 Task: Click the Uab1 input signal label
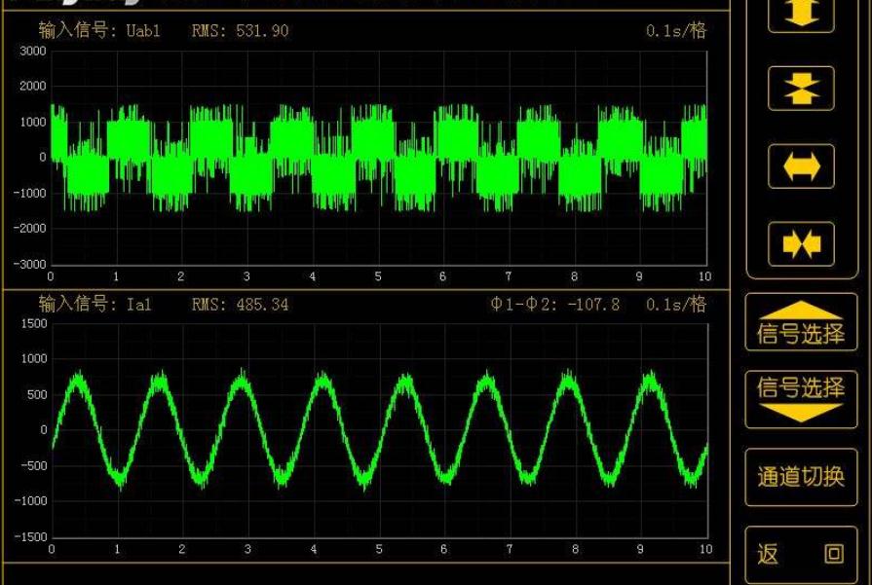[x=99, y=30]
